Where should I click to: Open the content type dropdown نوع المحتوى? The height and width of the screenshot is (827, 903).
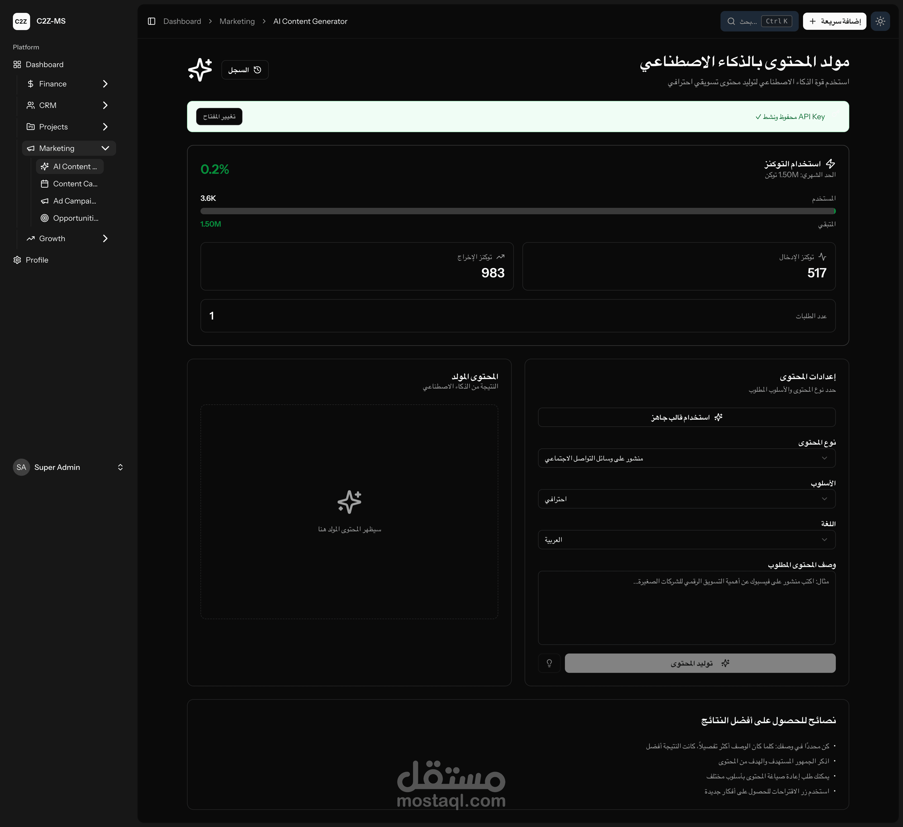686,458
